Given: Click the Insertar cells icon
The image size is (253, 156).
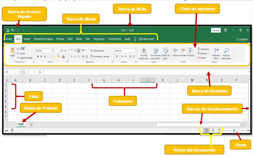Looking at the screenshot, I should point(176,51).
